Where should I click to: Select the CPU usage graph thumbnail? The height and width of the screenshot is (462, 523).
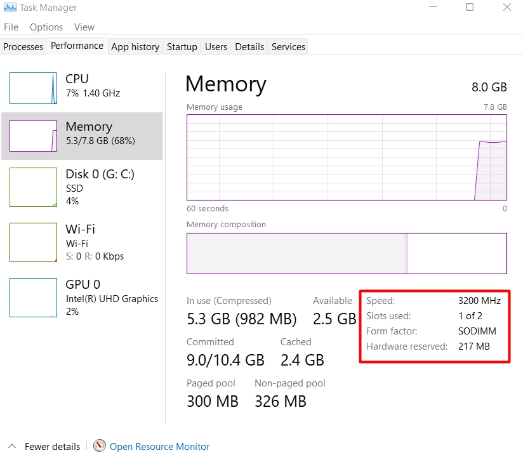pos(33,88)
